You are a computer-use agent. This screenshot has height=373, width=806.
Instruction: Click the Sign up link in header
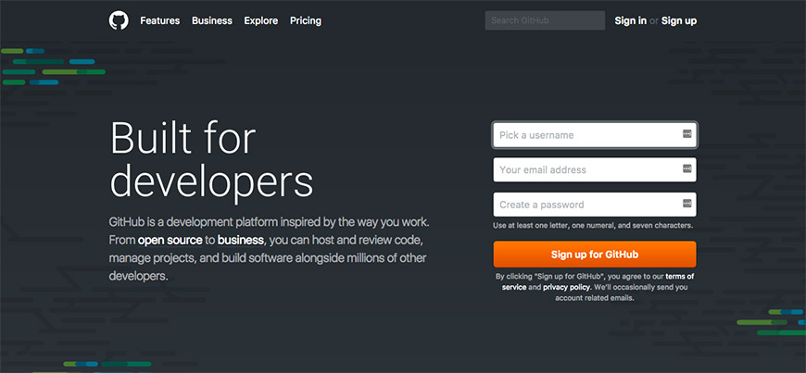pyautogui.click(x=678, y=20)
